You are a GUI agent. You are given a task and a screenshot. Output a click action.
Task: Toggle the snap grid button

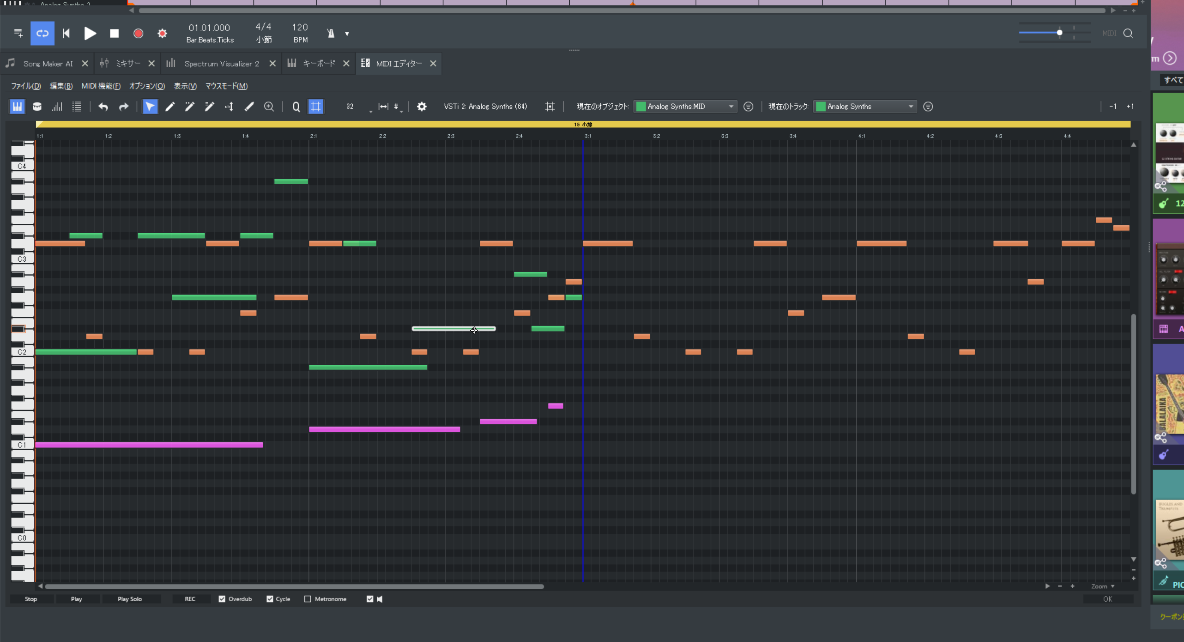tap(316, 107)
